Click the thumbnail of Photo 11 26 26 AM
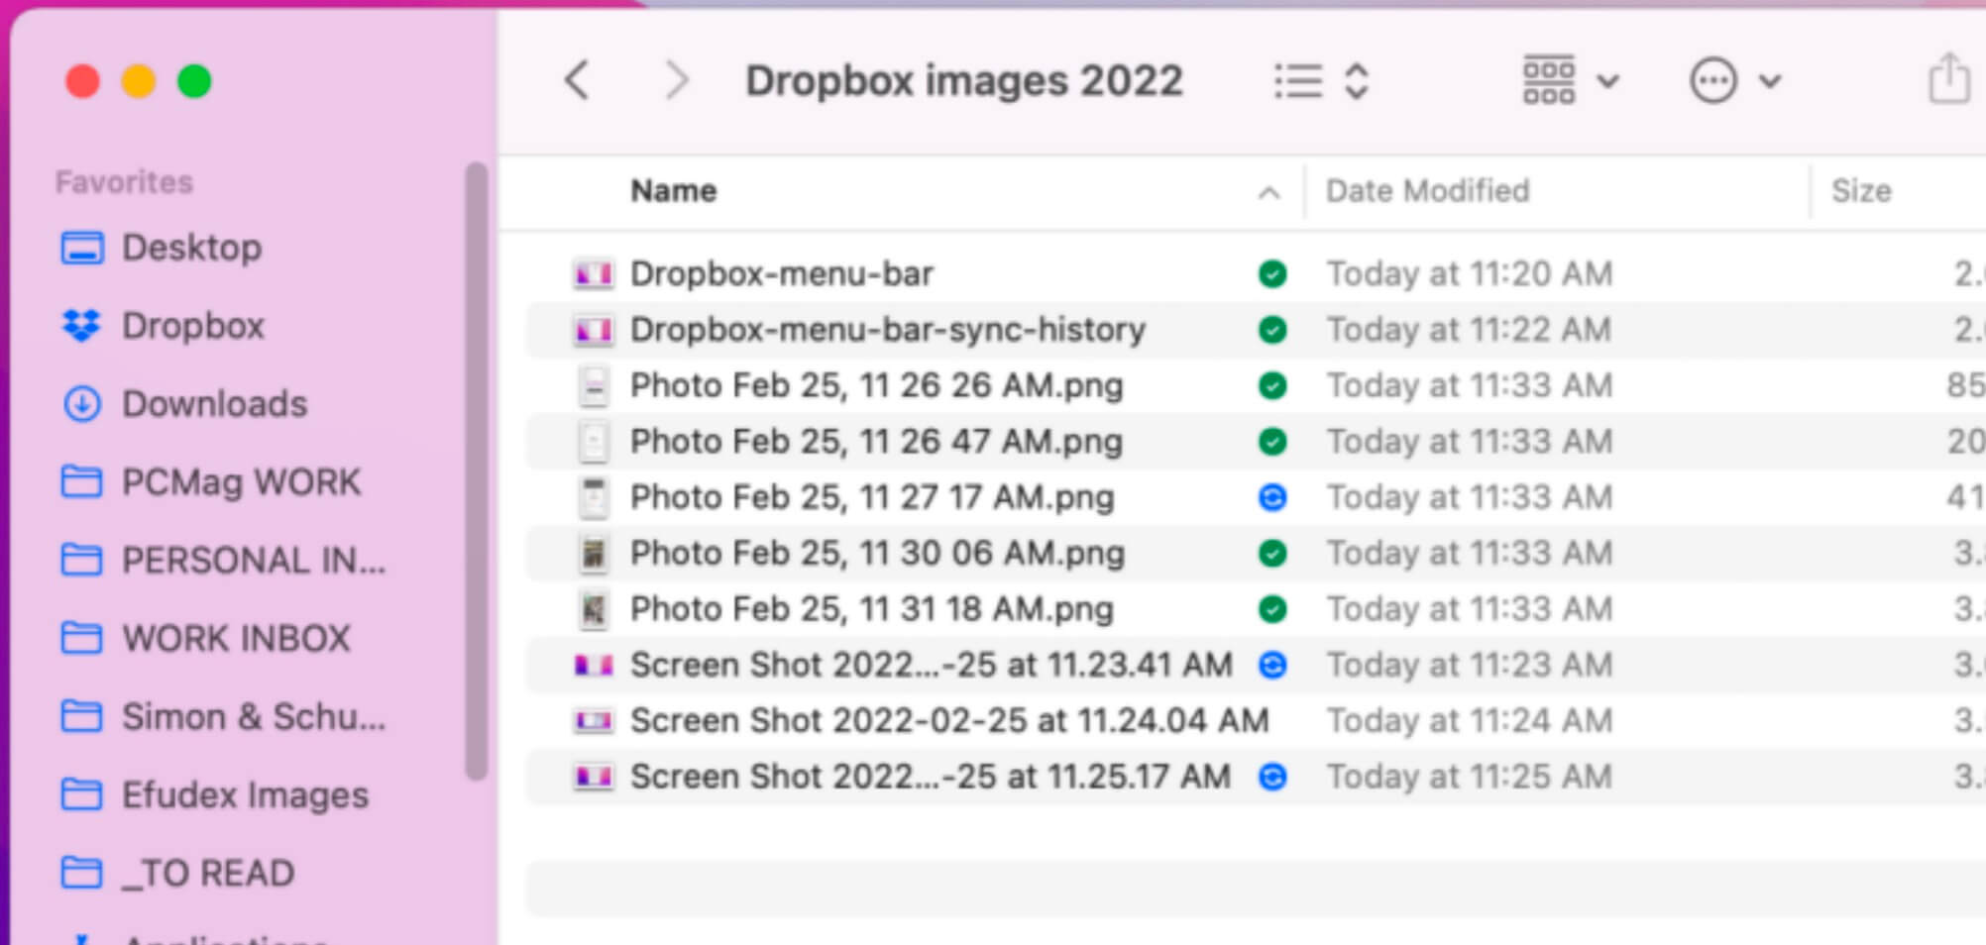The width and height of the screenshot is (1986, 945). [593, 385]
